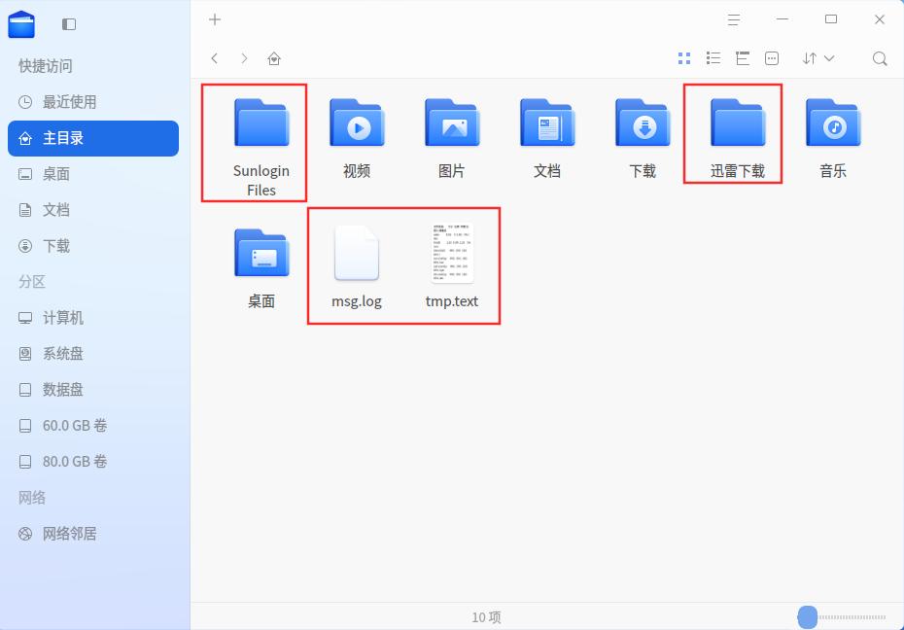Select 计算机 in sidebar

pyautogui.click(x=93, y=318)
